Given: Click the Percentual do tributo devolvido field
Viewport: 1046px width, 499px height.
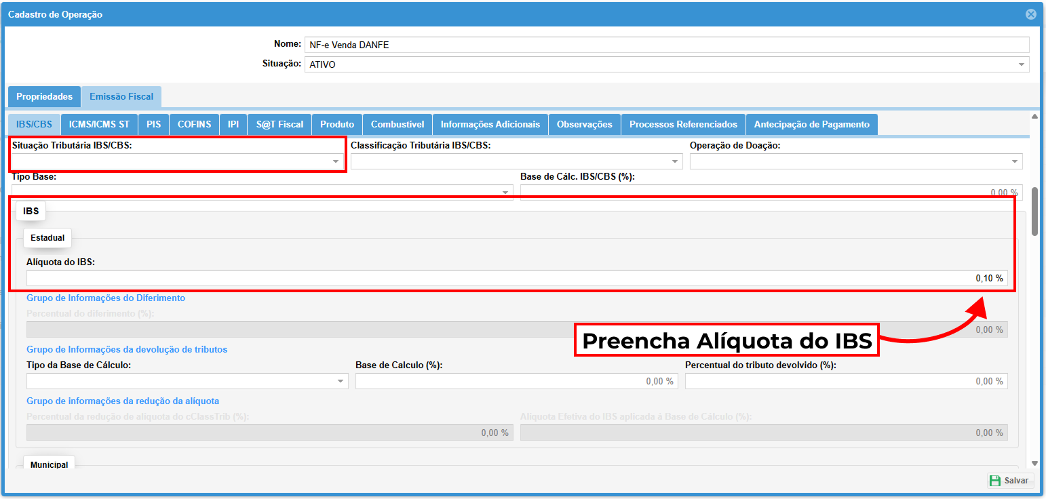Looking at the screenshot, I should [x=845, y=382].
